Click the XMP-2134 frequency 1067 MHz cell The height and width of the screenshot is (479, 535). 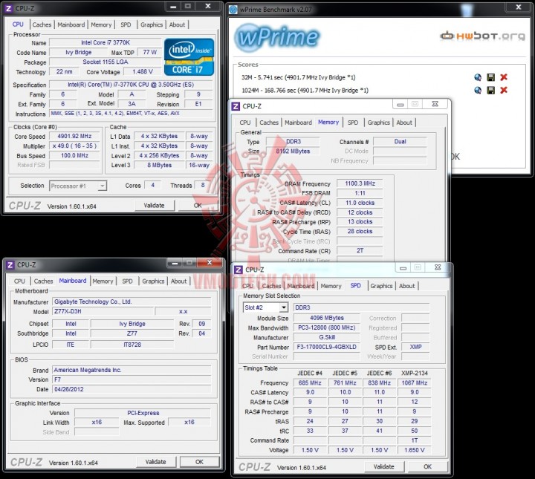click(414, 383)
